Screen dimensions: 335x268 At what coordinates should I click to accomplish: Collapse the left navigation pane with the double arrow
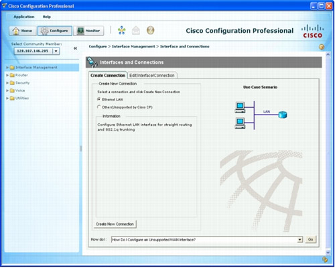click(75, 48)
